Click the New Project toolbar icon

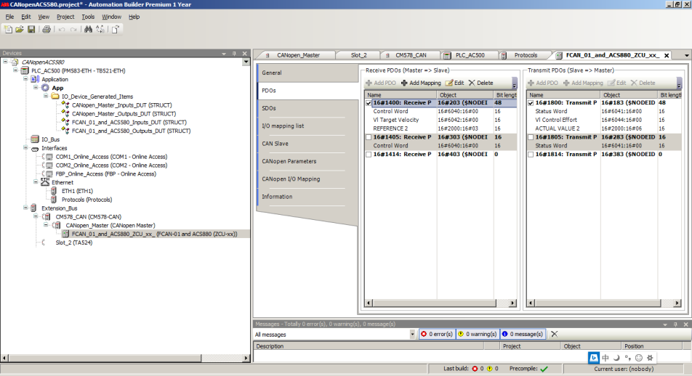click(x=8, y=29)
